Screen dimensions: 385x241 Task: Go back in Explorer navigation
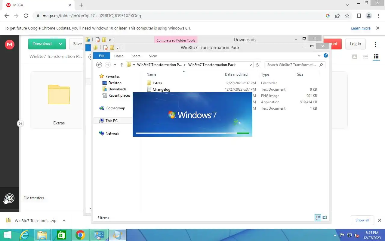coord(99,65)
